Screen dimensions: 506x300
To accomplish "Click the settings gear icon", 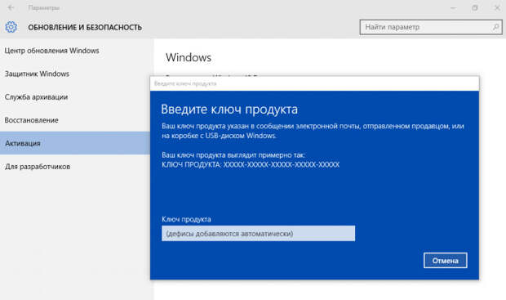I will [x=11, y=27].
